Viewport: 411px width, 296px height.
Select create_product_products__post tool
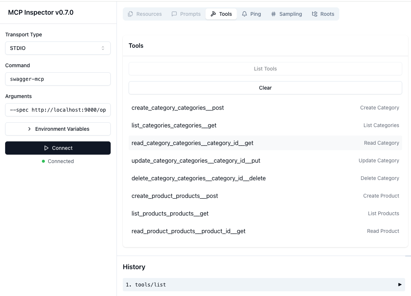[x=265, y=196]
